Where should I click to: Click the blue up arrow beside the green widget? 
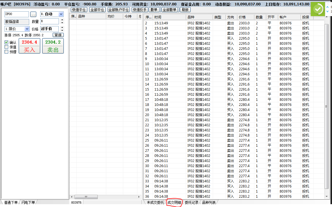pos(328,7)
